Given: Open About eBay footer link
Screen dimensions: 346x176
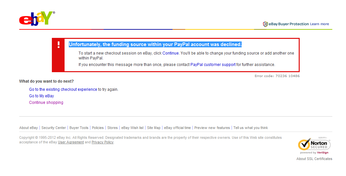Looking at the screenshot, I should tap(28, 128).
